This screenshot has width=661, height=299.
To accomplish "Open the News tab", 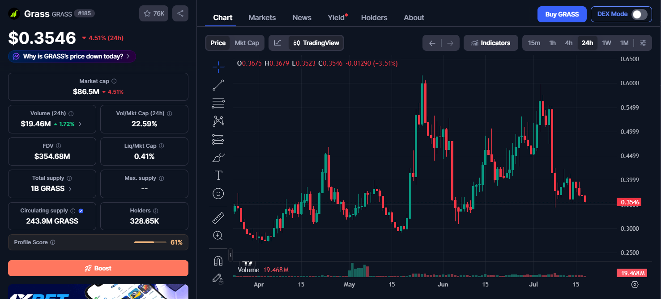I will point(302,17).
